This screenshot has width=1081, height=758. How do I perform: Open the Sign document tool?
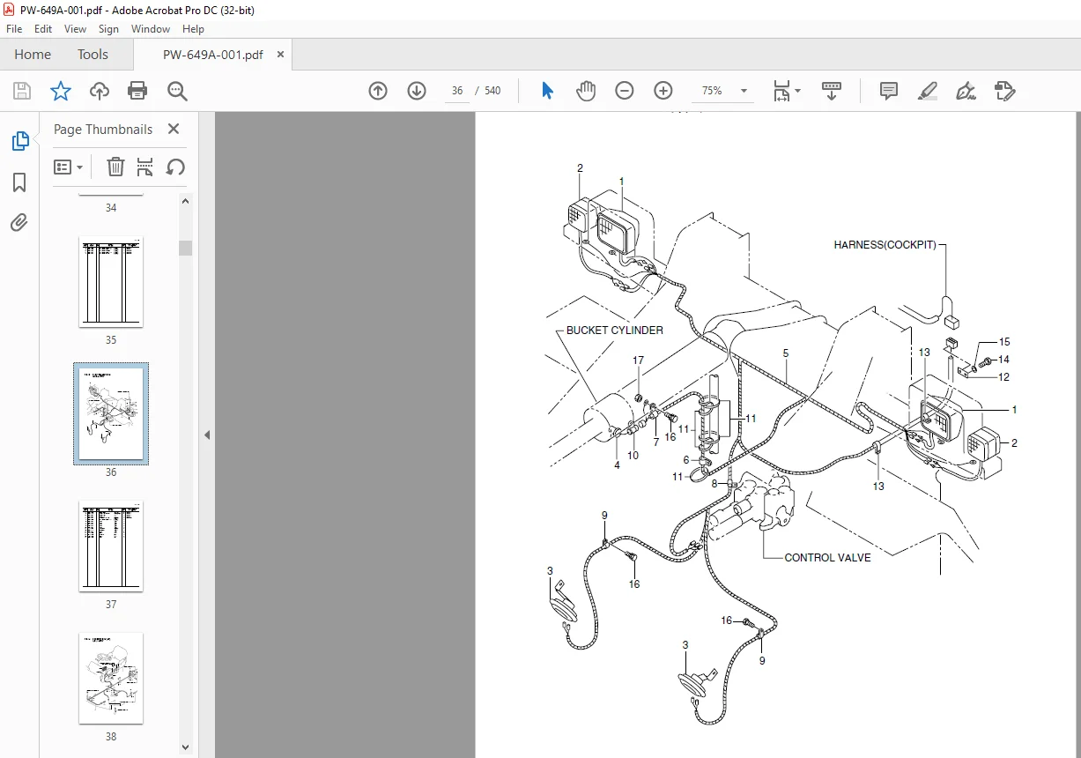[966, 91]
